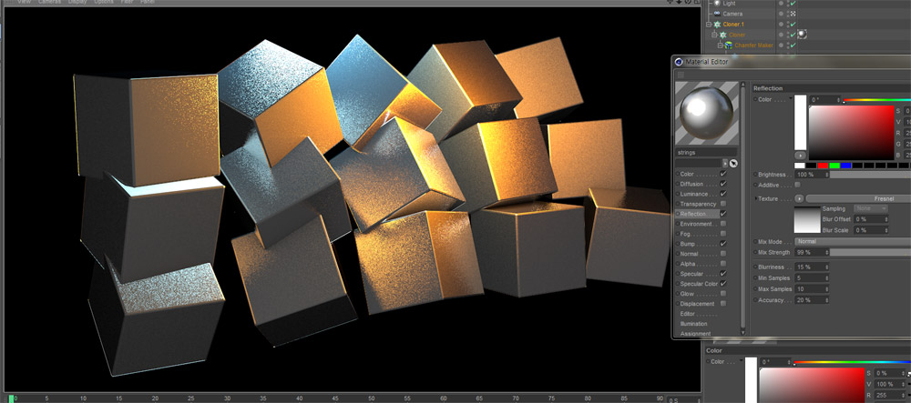Toggle the Additive checkbox
The image size is (911, 403).
[x=797, y=185]
